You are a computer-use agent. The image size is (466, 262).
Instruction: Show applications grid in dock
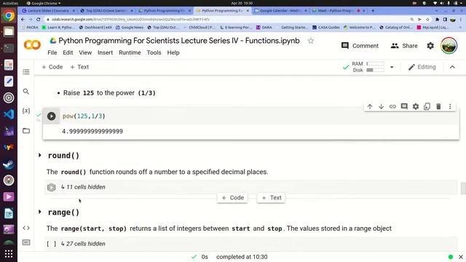(9, 254)
